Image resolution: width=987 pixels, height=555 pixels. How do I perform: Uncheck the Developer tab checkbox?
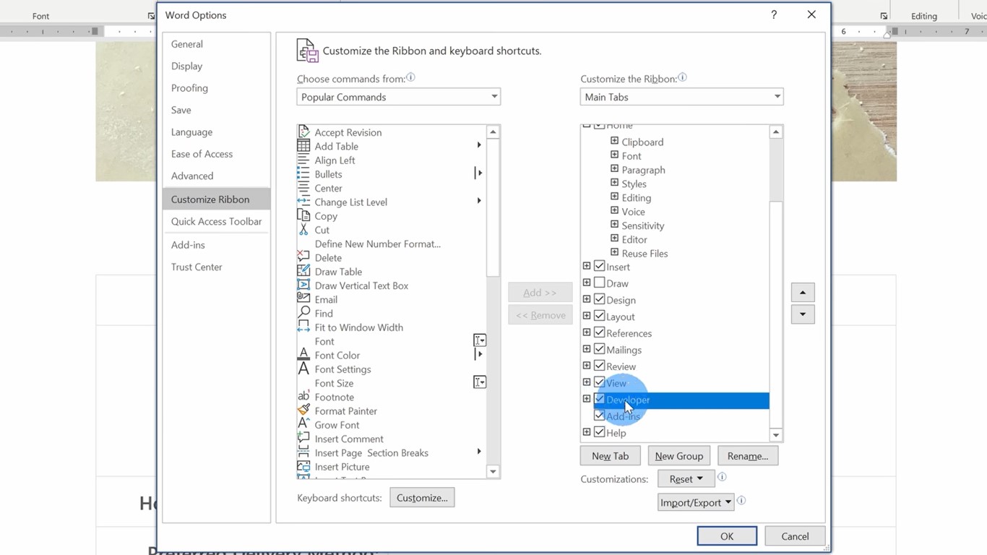[x=600, y=400]
